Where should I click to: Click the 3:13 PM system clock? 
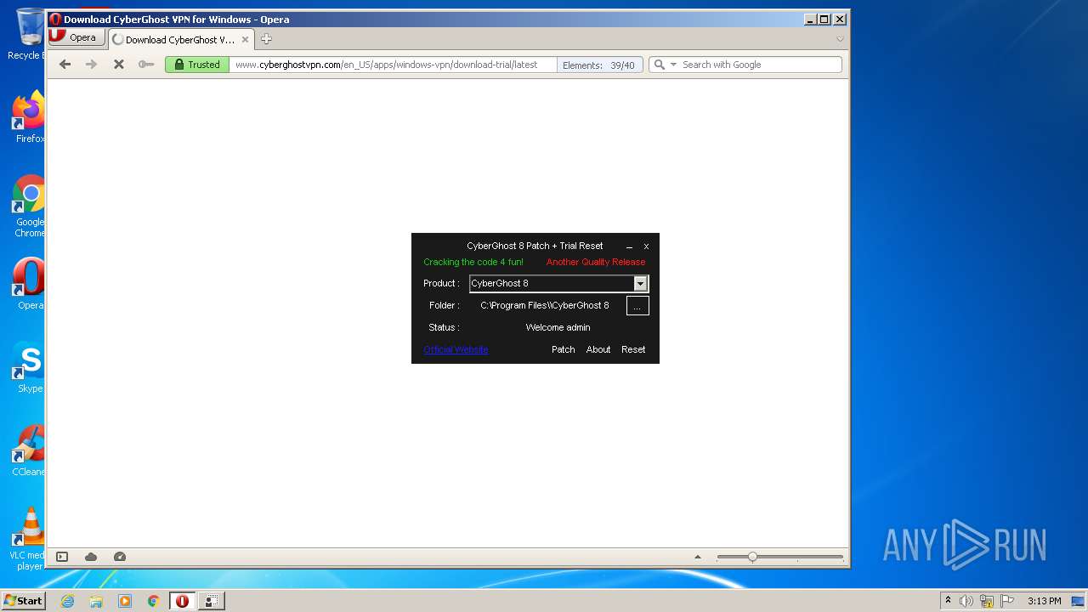[1044, 601]
